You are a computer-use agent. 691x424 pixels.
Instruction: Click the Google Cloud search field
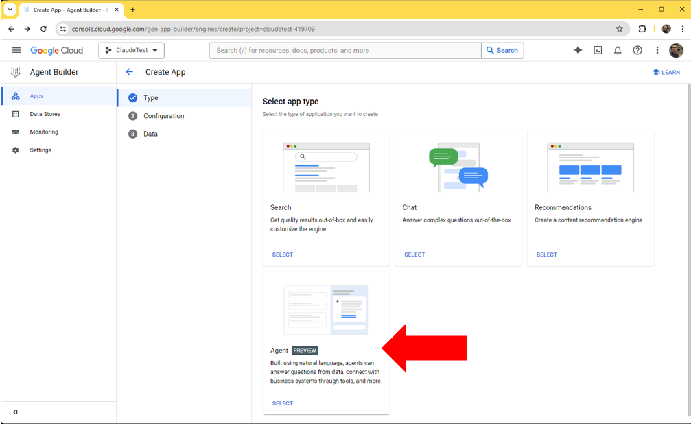coord(343,50)
